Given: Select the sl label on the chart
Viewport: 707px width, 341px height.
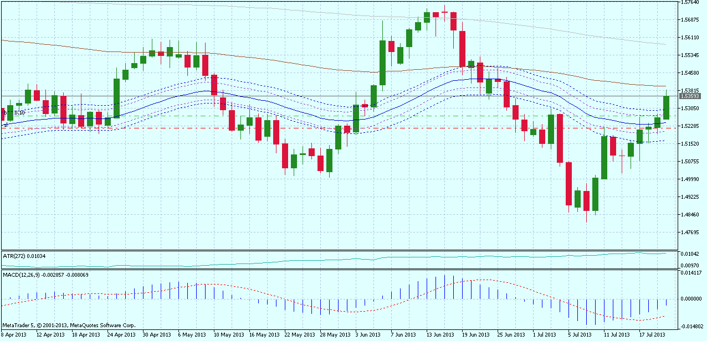Looking at the screenshot, I should coord(6,125).
